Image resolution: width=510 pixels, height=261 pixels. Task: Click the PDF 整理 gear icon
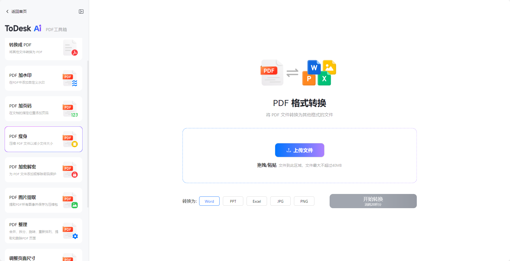tap(71, 231)
